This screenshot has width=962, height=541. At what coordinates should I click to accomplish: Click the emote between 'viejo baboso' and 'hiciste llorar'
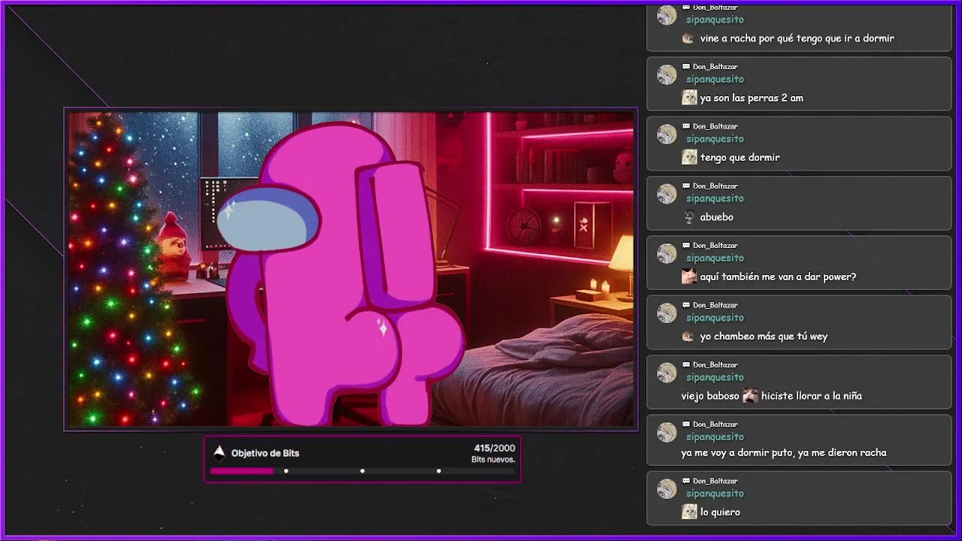coord(750,396)
